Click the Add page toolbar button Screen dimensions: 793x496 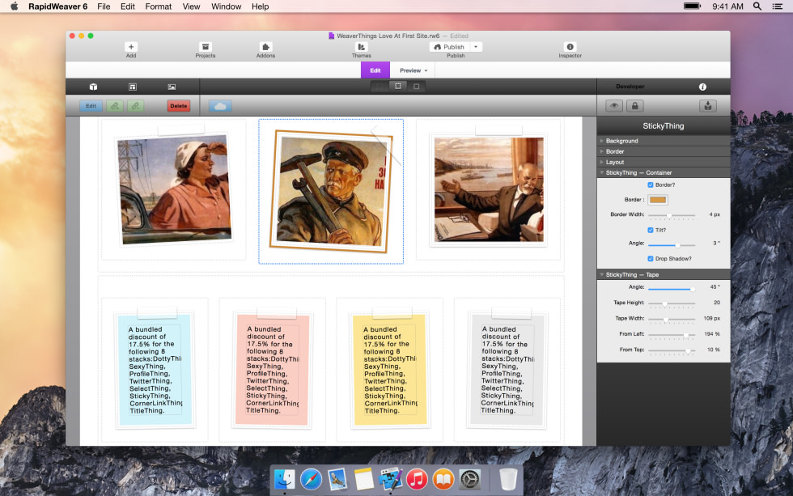131,47
